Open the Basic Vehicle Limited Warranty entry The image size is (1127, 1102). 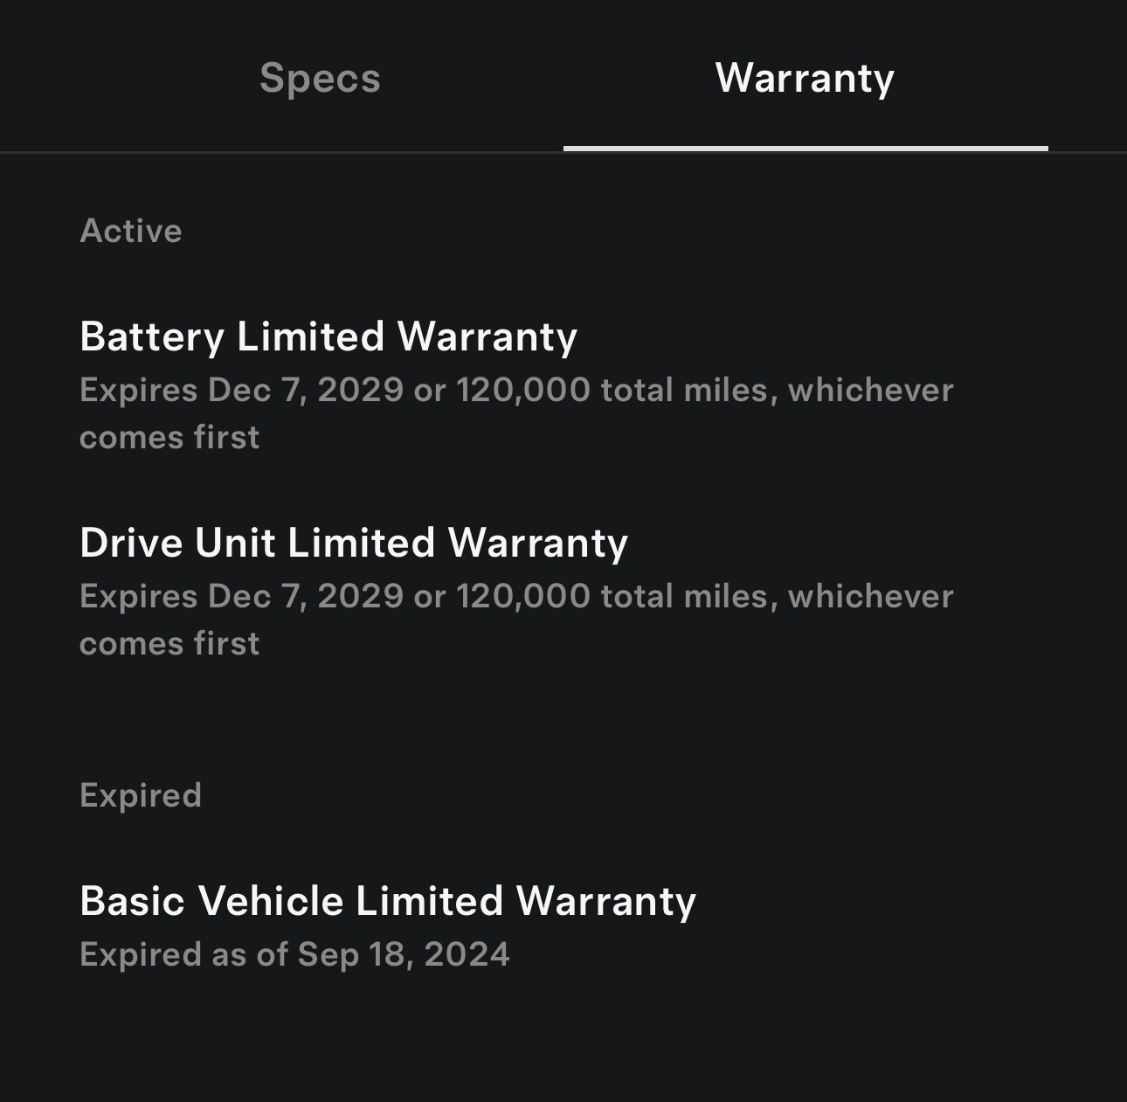[x=388, y=901]
